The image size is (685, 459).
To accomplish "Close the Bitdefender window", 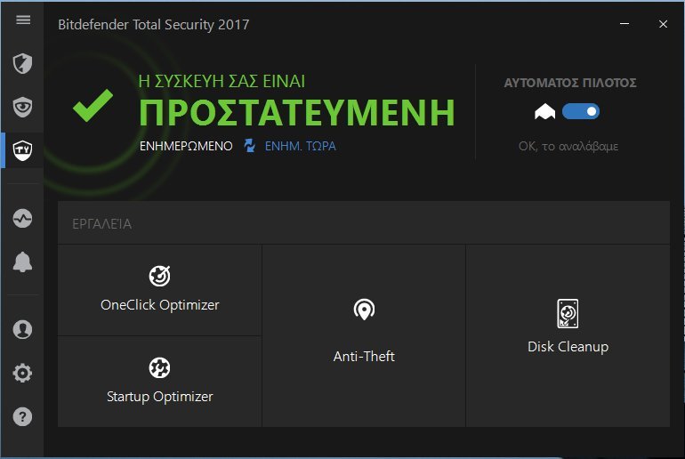I will click(663, 24).
